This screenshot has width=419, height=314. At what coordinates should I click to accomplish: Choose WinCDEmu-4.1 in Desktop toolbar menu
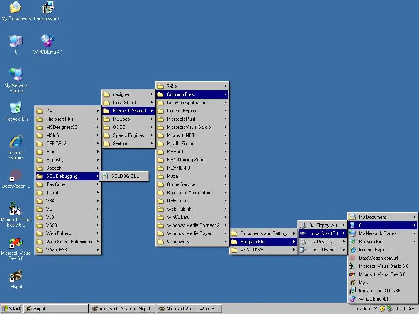pyautogui.click(x=383, y=299)
